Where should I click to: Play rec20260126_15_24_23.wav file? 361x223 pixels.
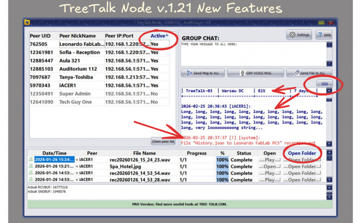[x=270, y=160]
